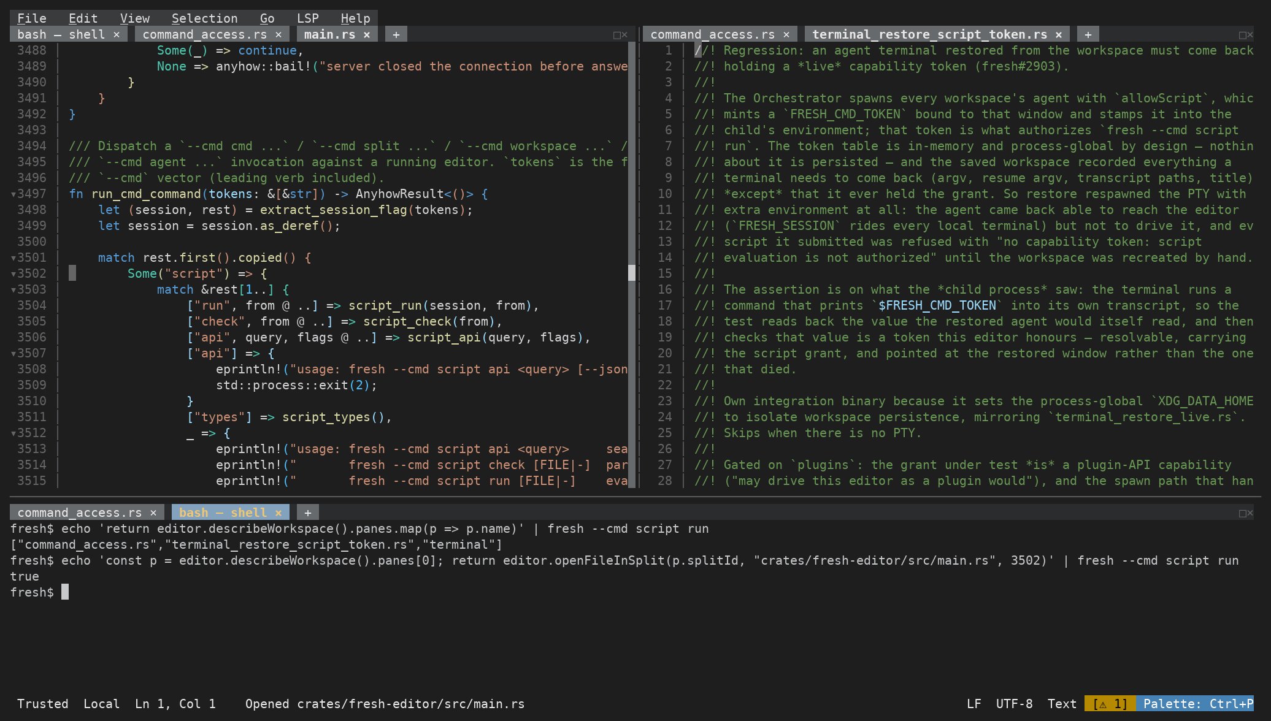This screenshot has height=721, width=1271.
Task: Click the 'Ln 1, Col 1' cursor position
Action: (x=175, y=704)
